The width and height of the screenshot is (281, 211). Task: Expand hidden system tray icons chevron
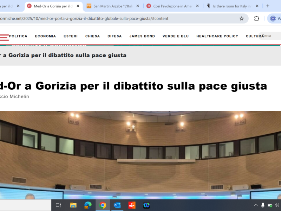tap(256, 205)
